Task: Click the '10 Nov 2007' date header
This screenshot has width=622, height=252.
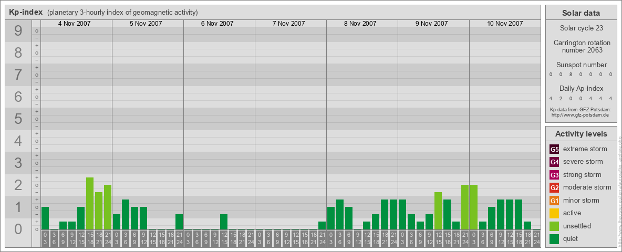Action: 505,24
